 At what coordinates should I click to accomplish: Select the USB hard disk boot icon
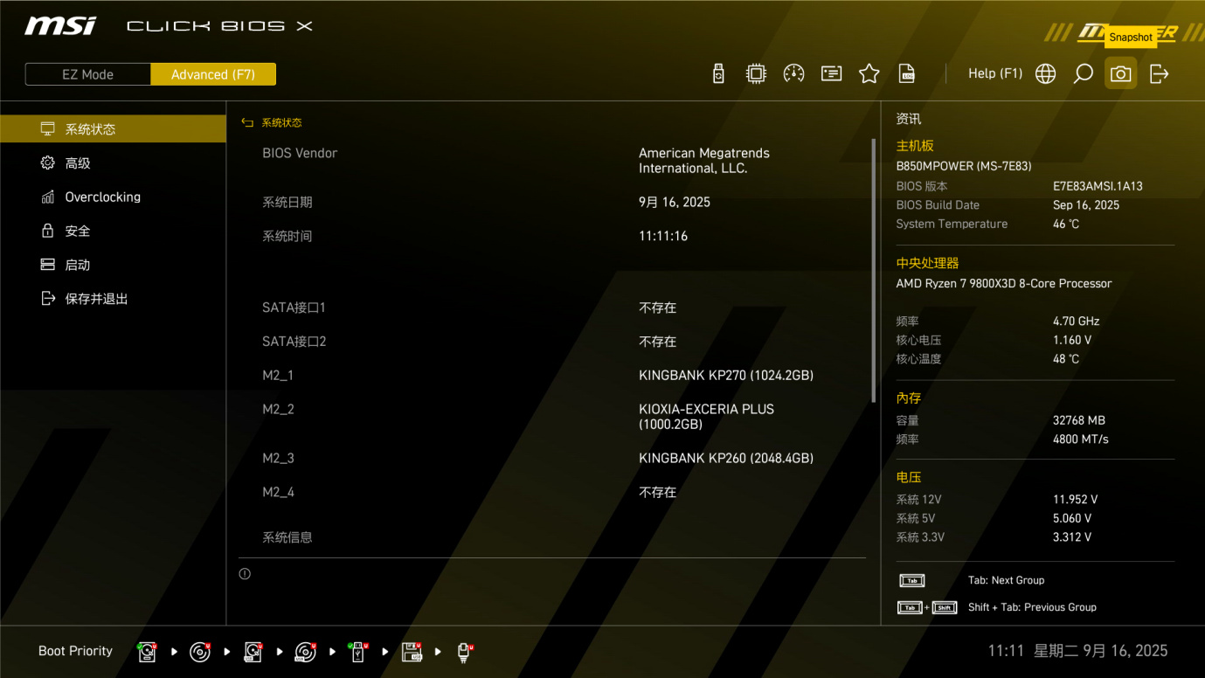point(253,651)
